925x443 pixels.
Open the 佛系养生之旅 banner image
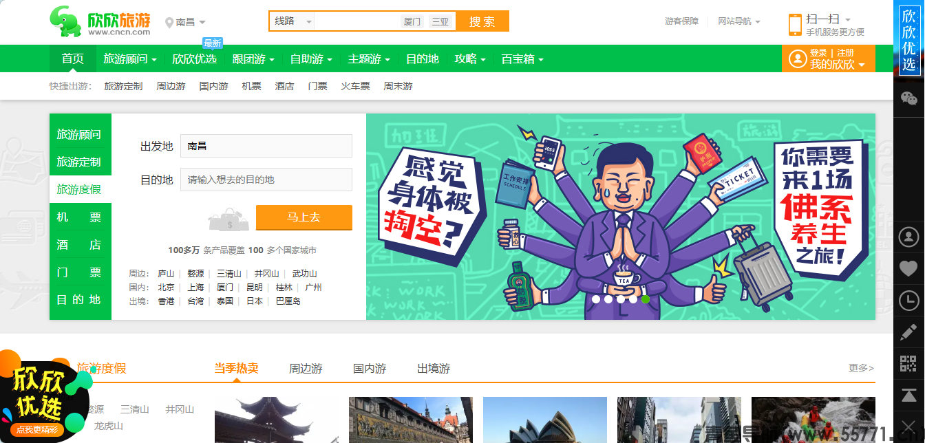(x=621, y=217)
